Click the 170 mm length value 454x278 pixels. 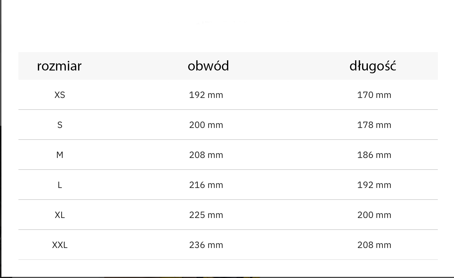(x=374, y=95)
